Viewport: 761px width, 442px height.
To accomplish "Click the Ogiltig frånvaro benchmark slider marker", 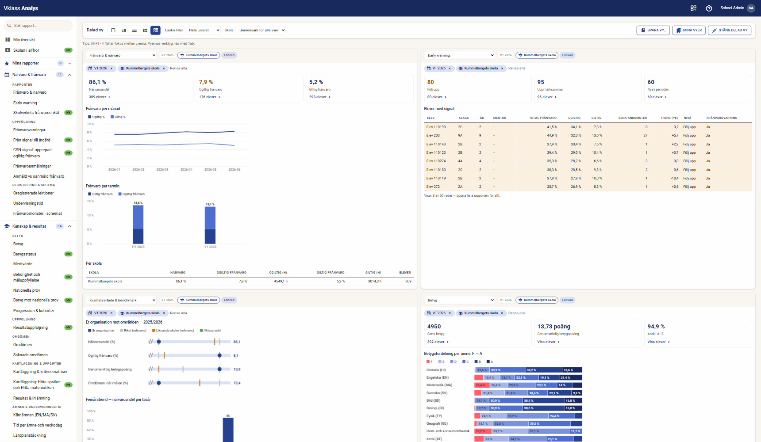I will 219,355.
